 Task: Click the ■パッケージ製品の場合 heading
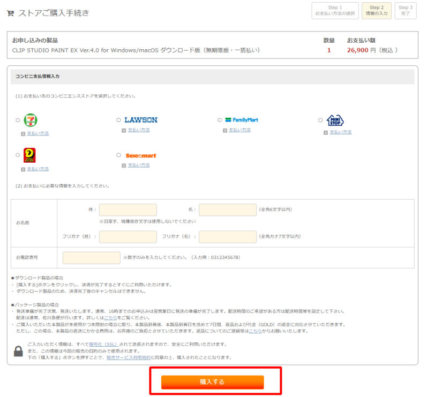[35, 304]
